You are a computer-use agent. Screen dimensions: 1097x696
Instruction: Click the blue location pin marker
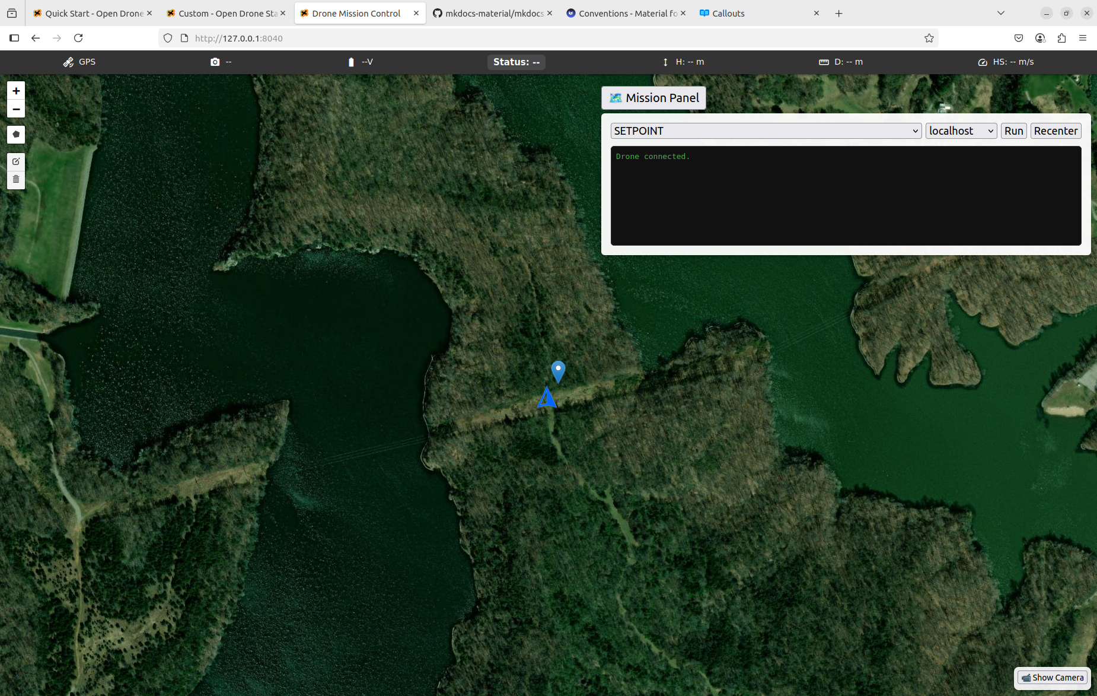click(558, 371)
